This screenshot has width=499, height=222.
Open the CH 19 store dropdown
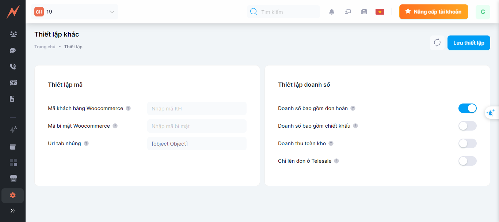pos(75,12)
